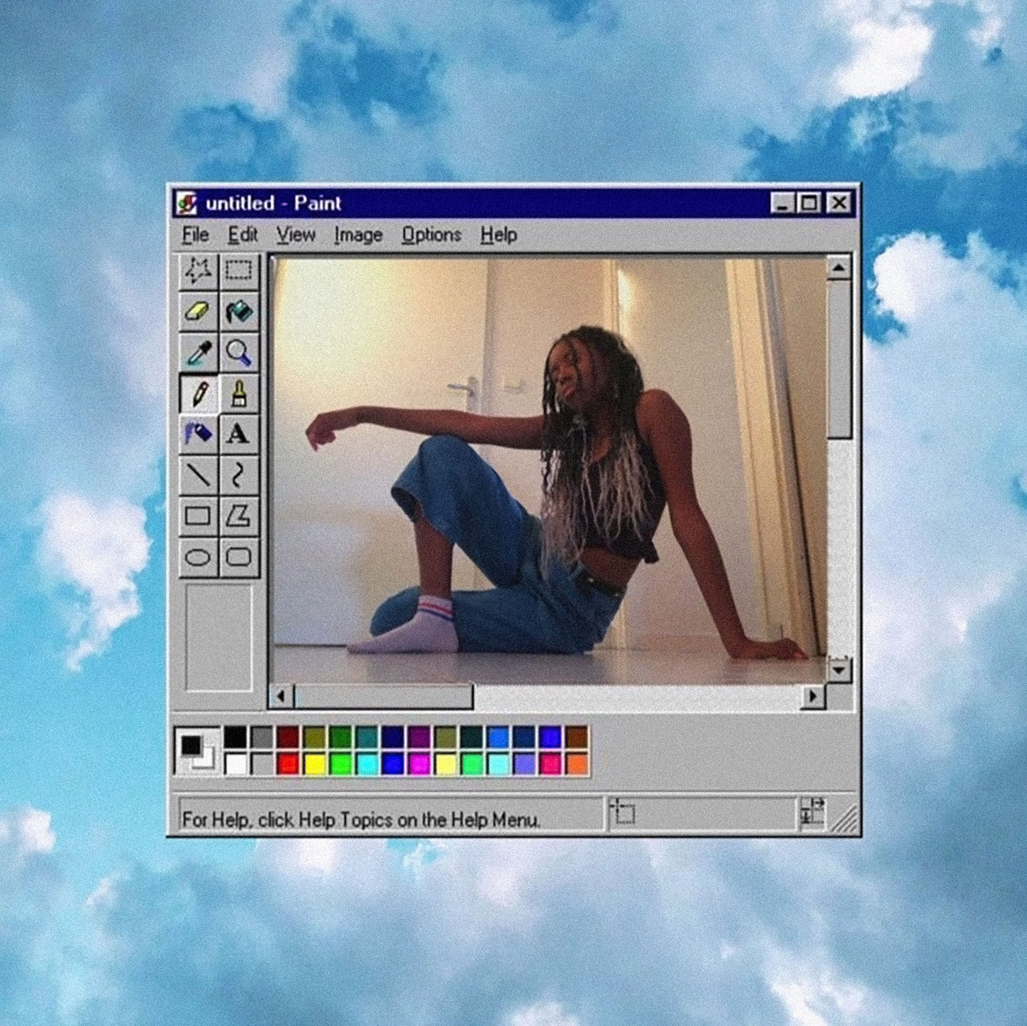1027x1026 pixels.
Task: Click the Help menu
Action: coord(498,234)
